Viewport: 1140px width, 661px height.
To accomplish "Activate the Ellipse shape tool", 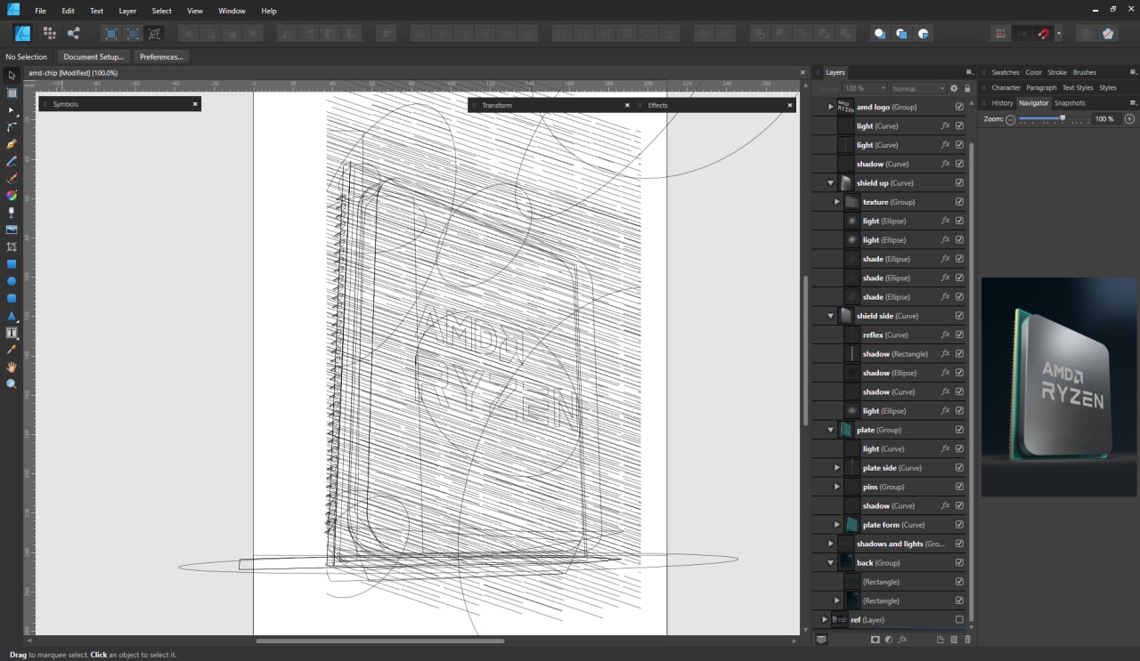I will click(x=12, y=281).
